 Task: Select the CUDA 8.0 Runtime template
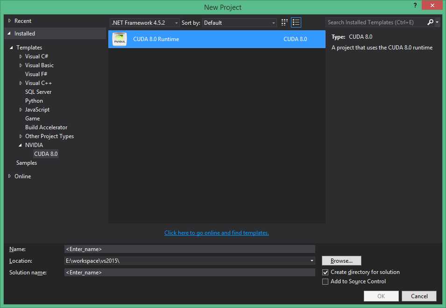point(217,39)
